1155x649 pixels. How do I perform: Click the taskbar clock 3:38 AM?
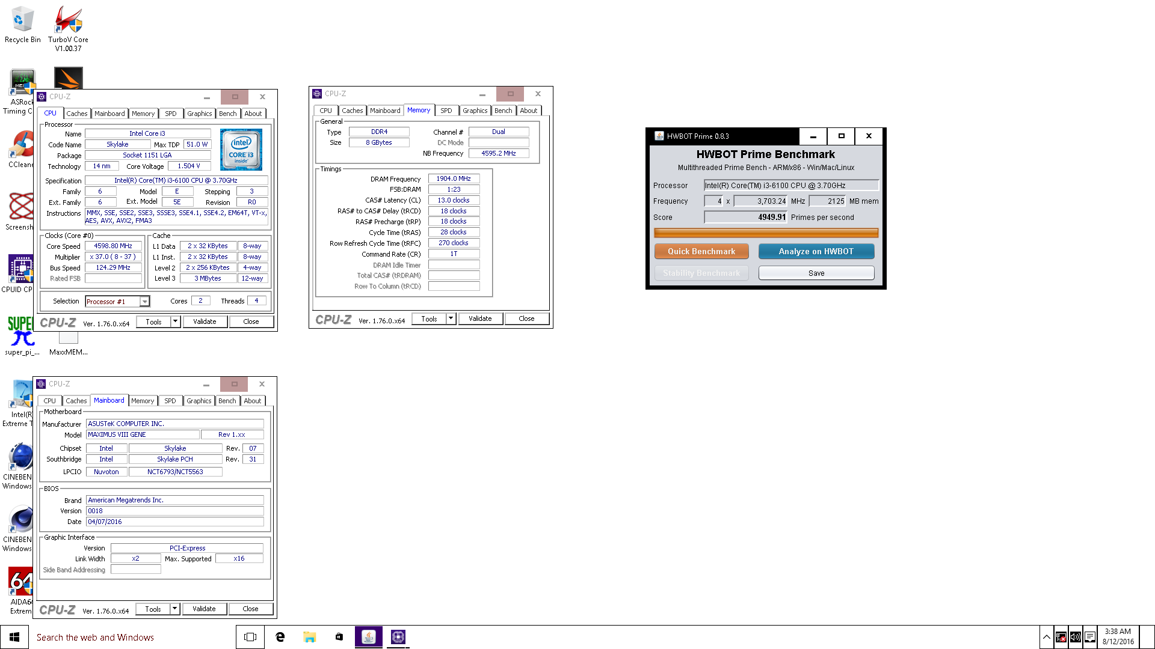pyautogui.click(x=1118, y=637)
